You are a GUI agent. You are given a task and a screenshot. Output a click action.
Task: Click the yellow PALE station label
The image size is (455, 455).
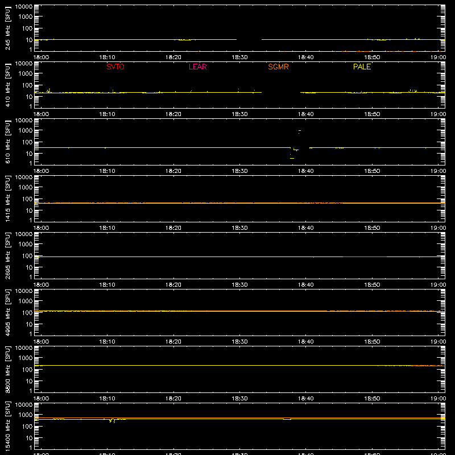pos(362,67)
